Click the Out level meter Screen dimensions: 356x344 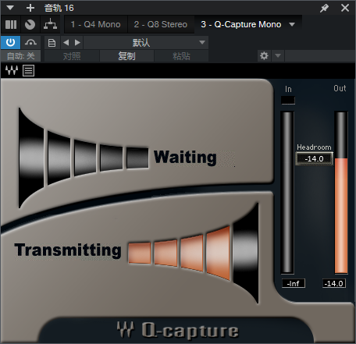(341, 193)
